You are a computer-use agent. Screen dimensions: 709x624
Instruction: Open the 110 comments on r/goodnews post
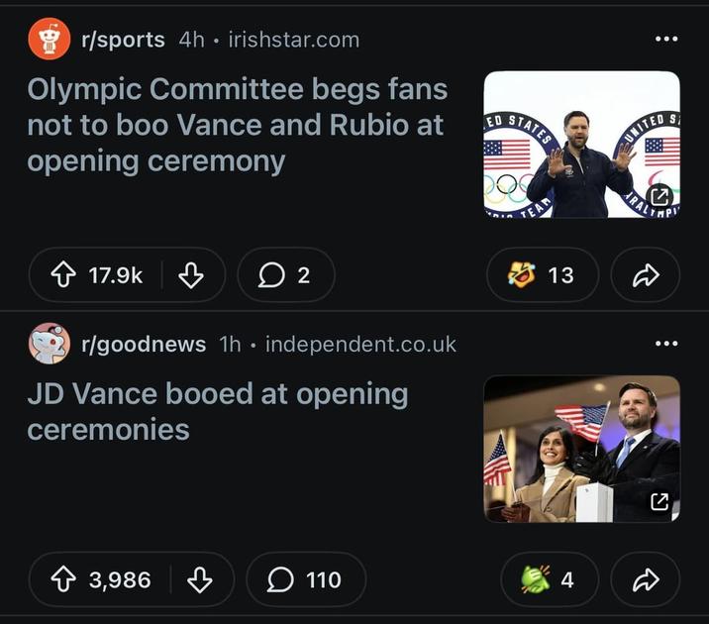pos(305,579)
